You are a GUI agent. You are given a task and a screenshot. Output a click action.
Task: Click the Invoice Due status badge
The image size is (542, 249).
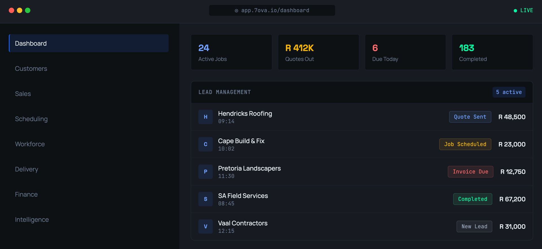tap(471, 171)
